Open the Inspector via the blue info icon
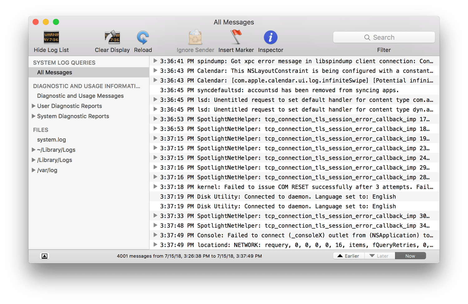 tap(270, 37)
